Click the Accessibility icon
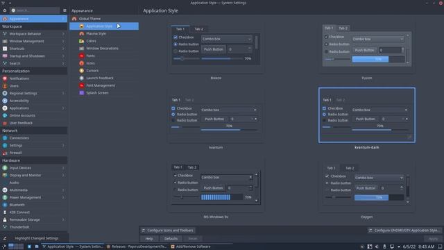 [x=5, y=101]
